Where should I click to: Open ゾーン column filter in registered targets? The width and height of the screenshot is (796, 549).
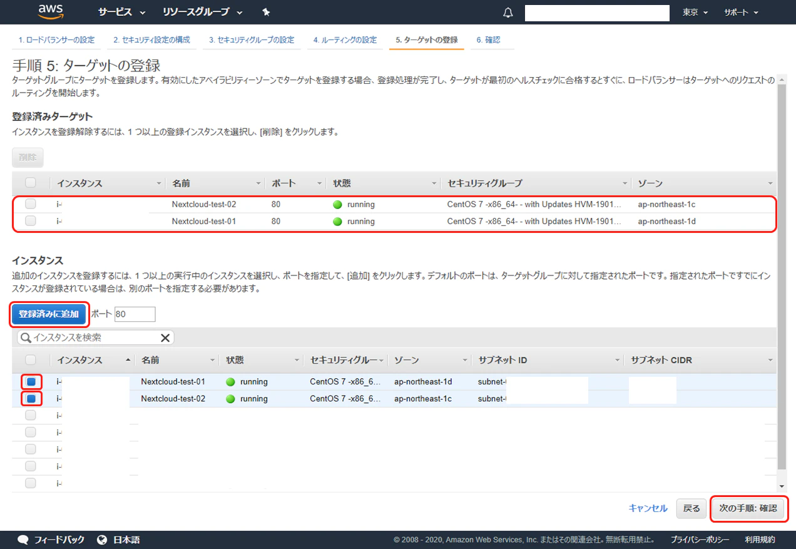(x=770, y=183)
